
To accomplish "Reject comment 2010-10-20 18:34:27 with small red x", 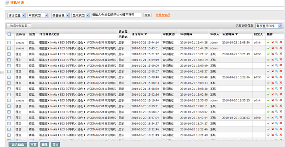I will (x=272, y=123).
